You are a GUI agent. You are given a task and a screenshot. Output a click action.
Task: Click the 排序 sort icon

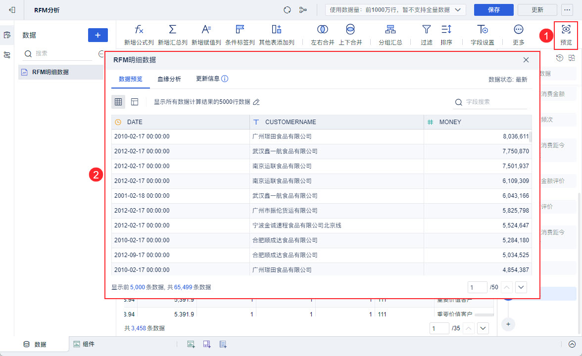pyautogui.click(x=446, y=30)
